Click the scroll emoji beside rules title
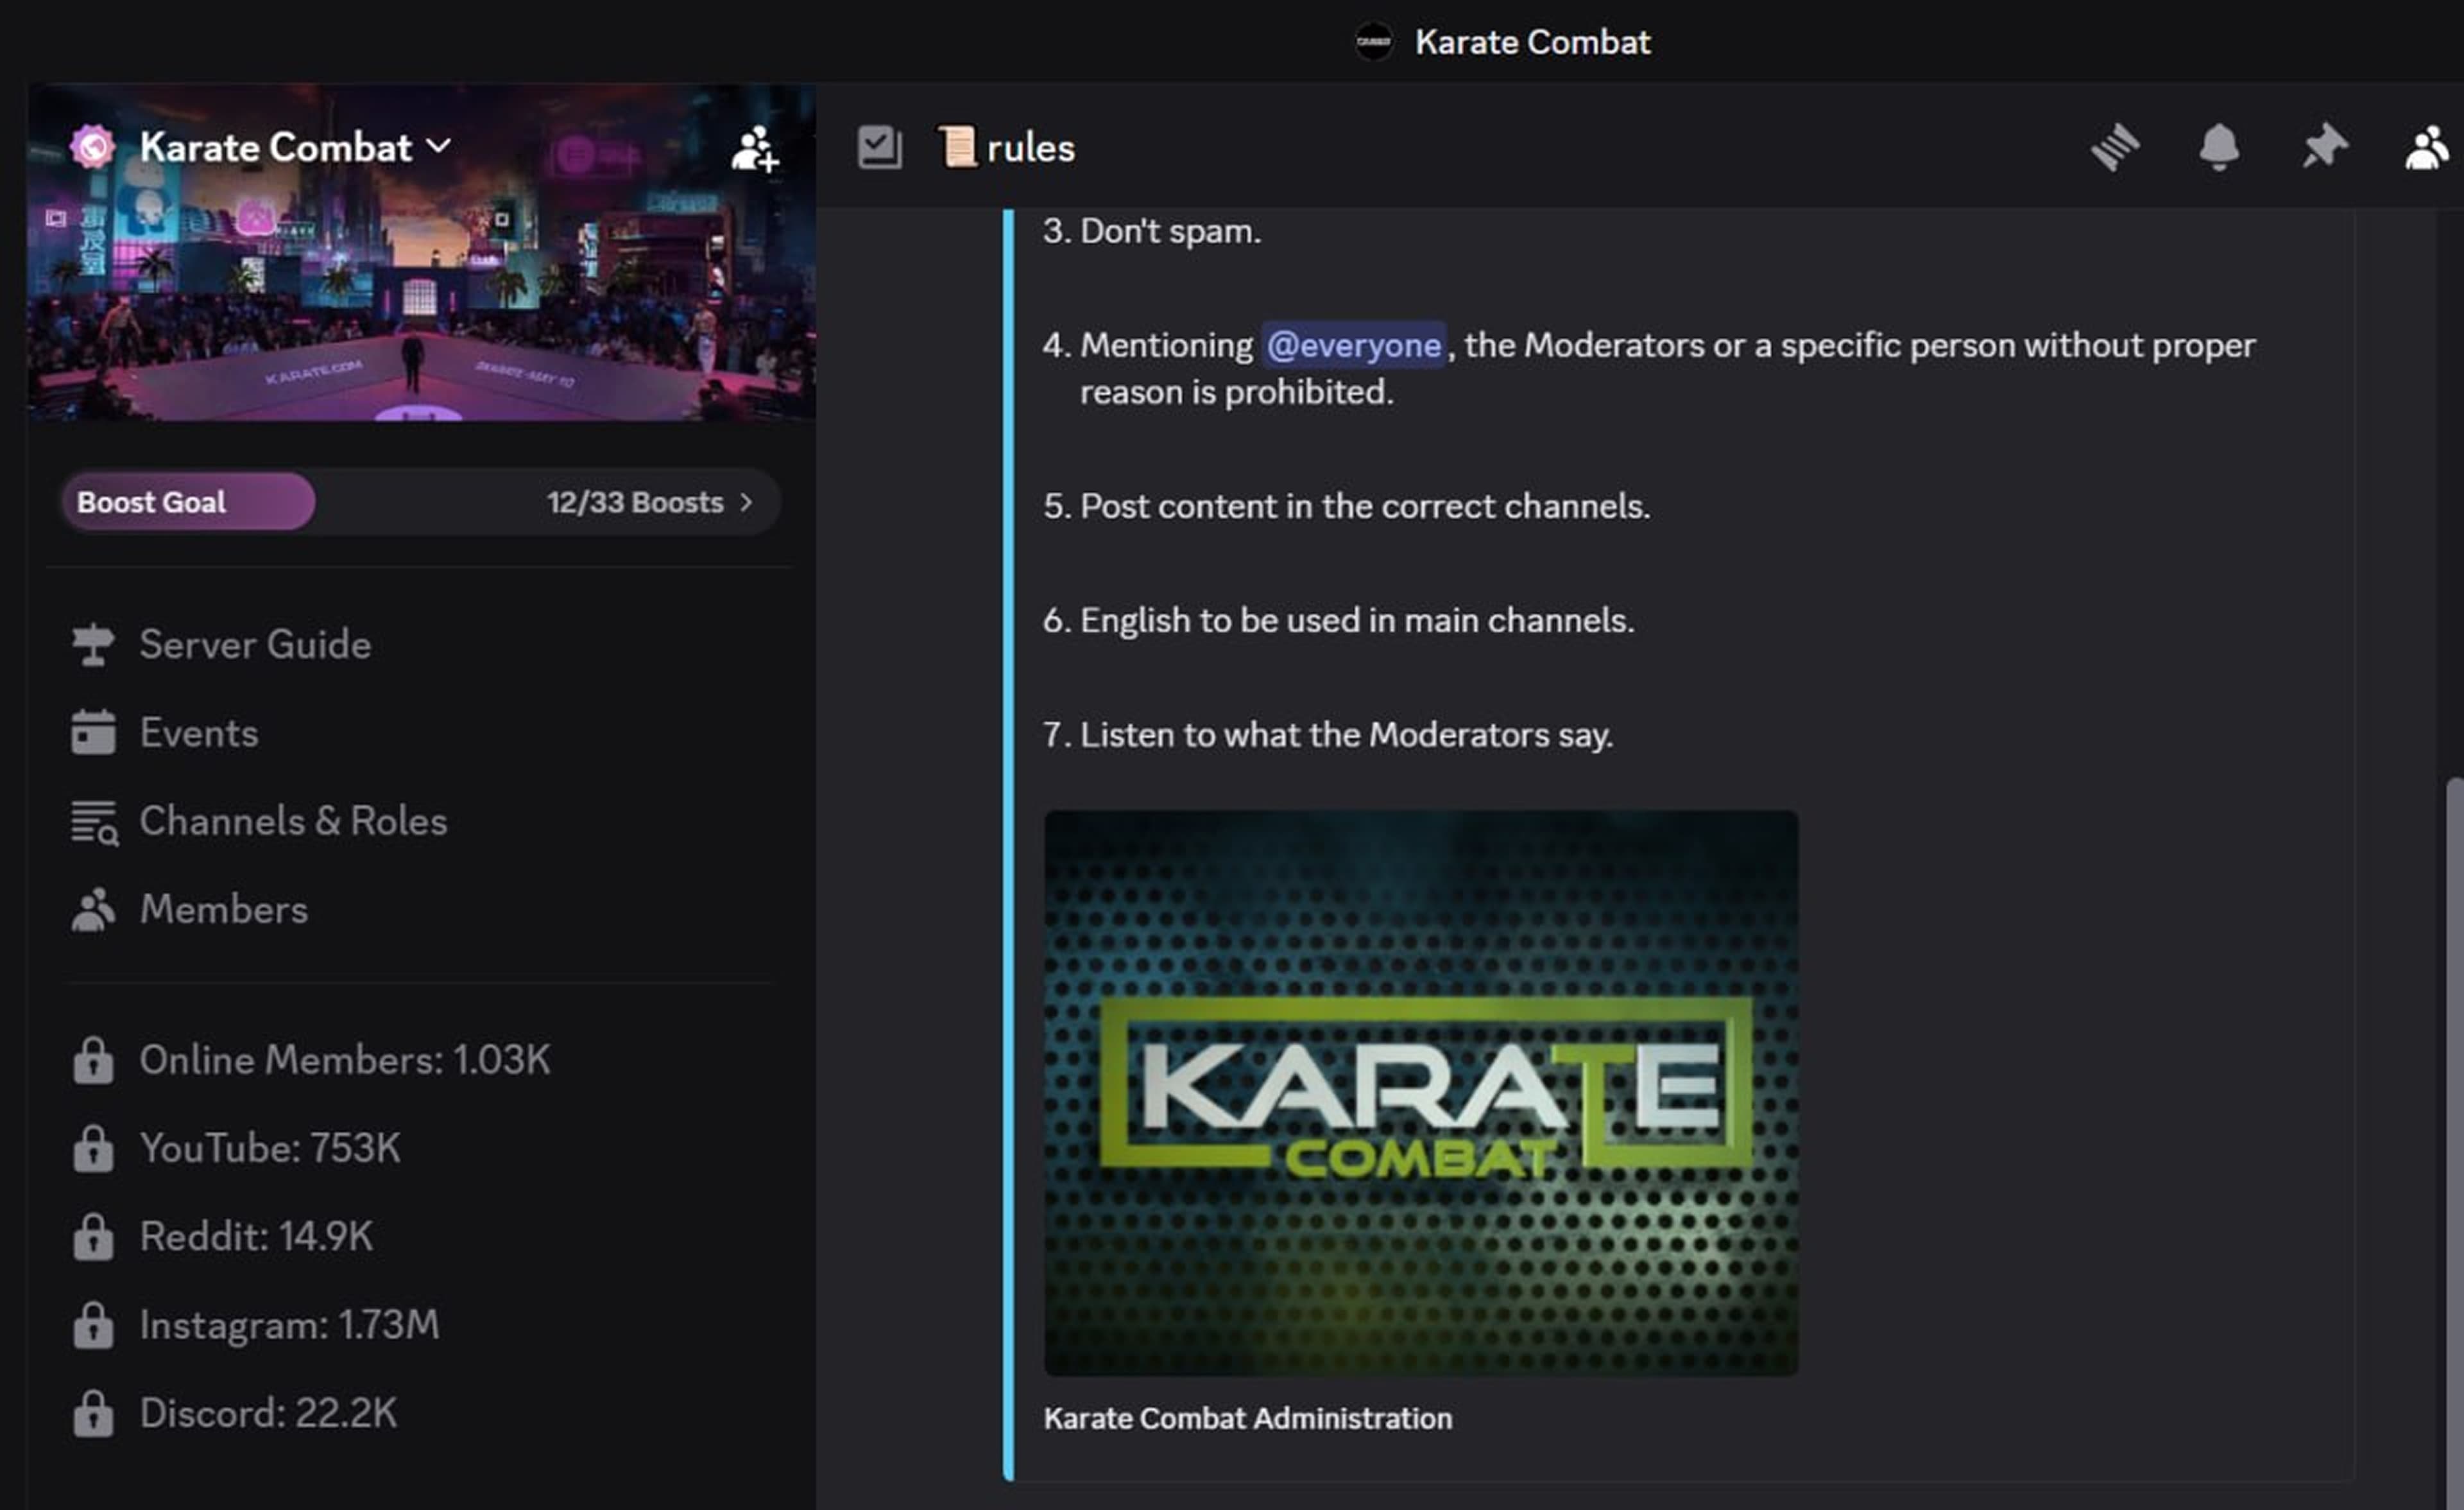The height and width of the screenshot is (1510, 2464). [957, 147]
